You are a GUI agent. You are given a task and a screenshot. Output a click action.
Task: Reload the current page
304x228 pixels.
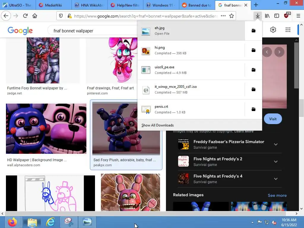click(25, 16)
